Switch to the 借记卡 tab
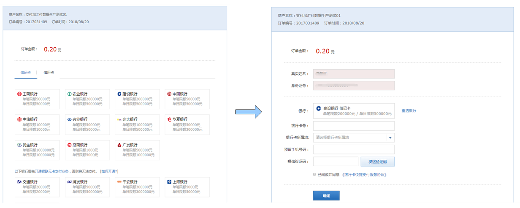Screen dimensions: 520x208 pos(25,73)
